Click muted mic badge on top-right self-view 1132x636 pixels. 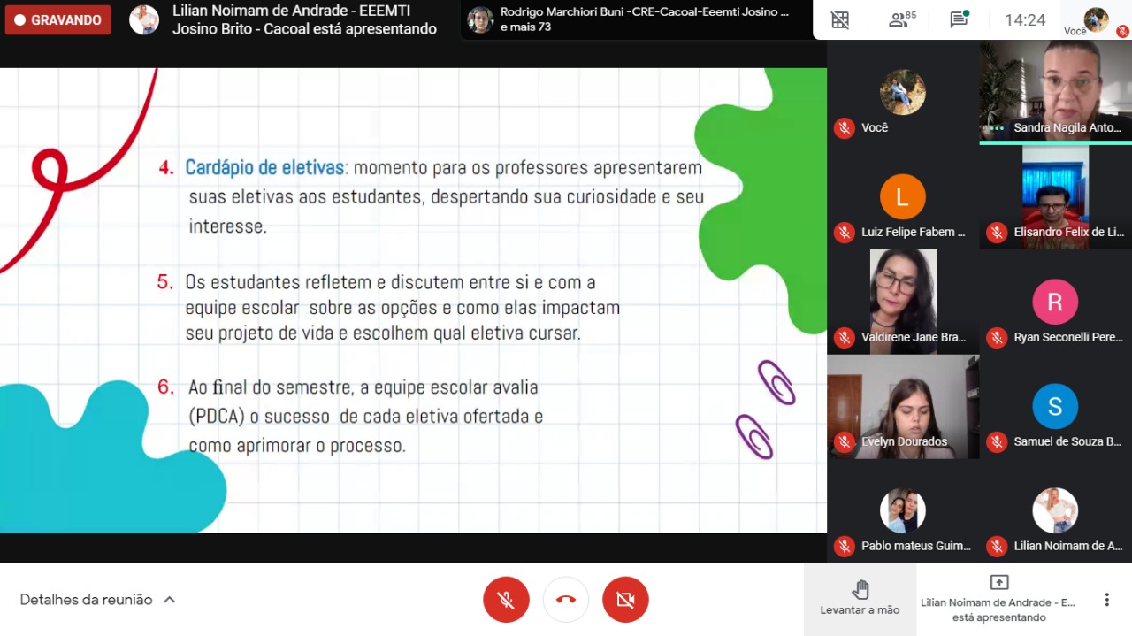click(1122, 31)
